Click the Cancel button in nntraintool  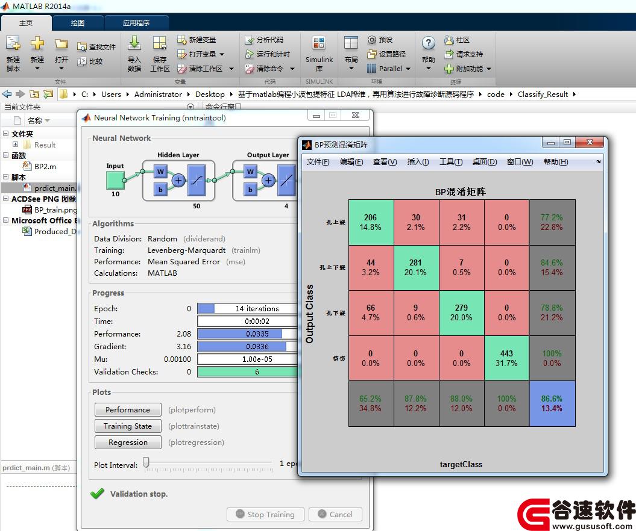pyautogui.click(x=335, y=514)
